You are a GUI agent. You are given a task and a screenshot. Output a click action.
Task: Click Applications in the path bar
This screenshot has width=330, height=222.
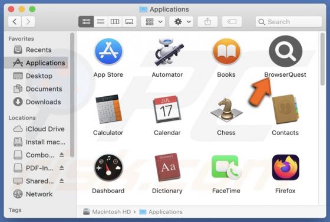click(x=161, y=212)
